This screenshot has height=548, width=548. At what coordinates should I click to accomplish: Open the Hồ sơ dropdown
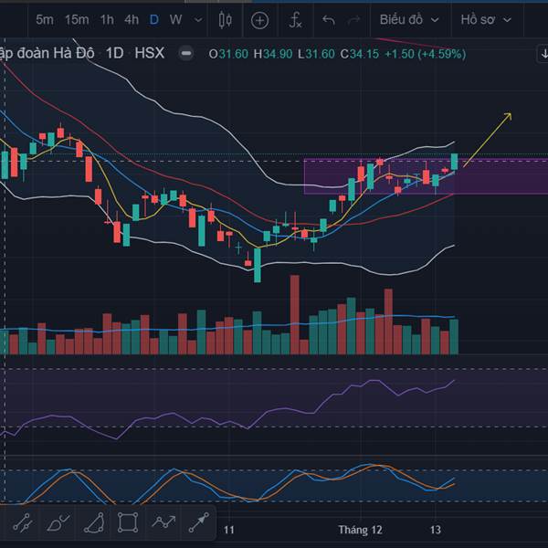pyautogui.click(x=486, y=20)
